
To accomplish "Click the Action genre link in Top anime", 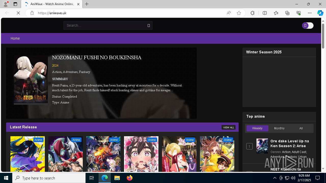I will coord(286,152).
